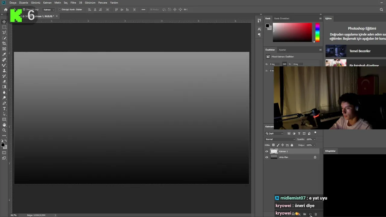Click the Home icon in options bar
The width and height of the screenshot is (386, 217).
[6, 10]
